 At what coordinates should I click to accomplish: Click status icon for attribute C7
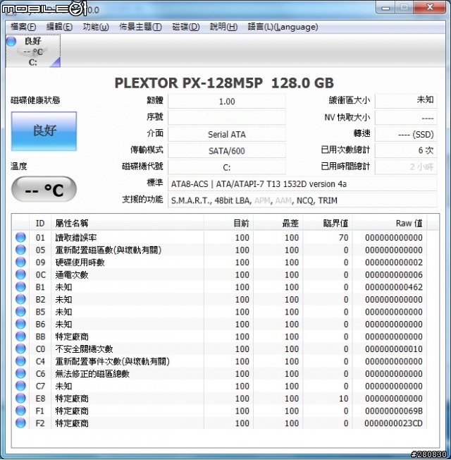pyautogui.click(x=20, y=385)
